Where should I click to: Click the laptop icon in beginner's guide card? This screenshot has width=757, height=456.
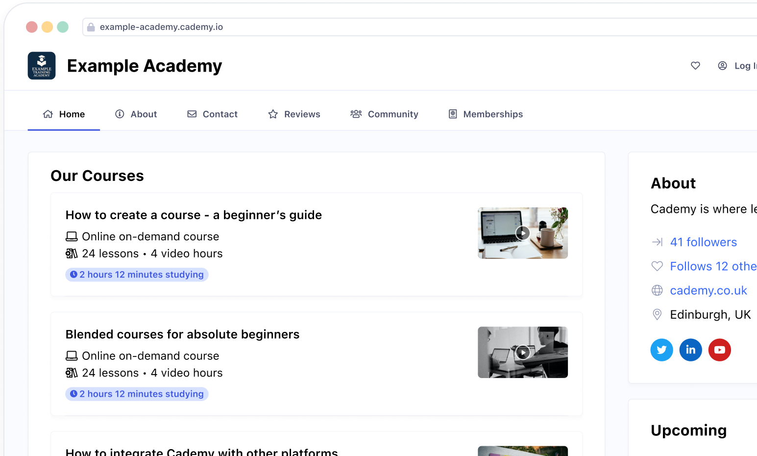[x=72, y=237]
